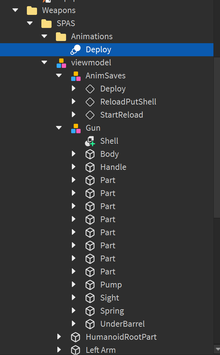The height and width of the screenshot is (355, 220).
Task: Click the viewmodel model icon
Action: pos(61,62)
